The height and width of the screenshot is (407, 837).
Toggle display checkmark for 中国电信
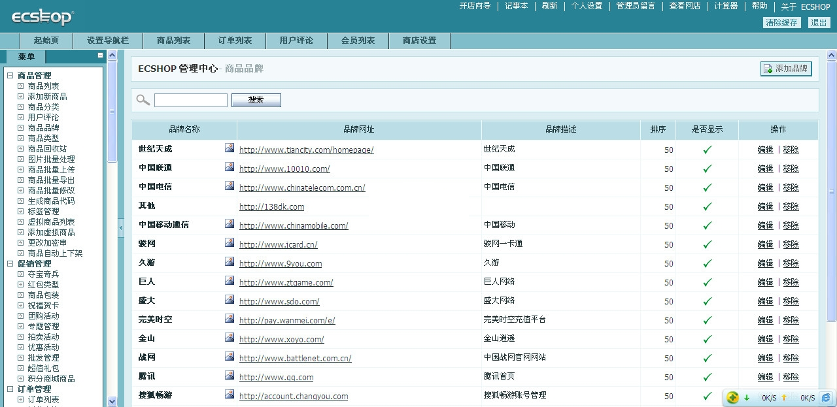coord(707,187)
